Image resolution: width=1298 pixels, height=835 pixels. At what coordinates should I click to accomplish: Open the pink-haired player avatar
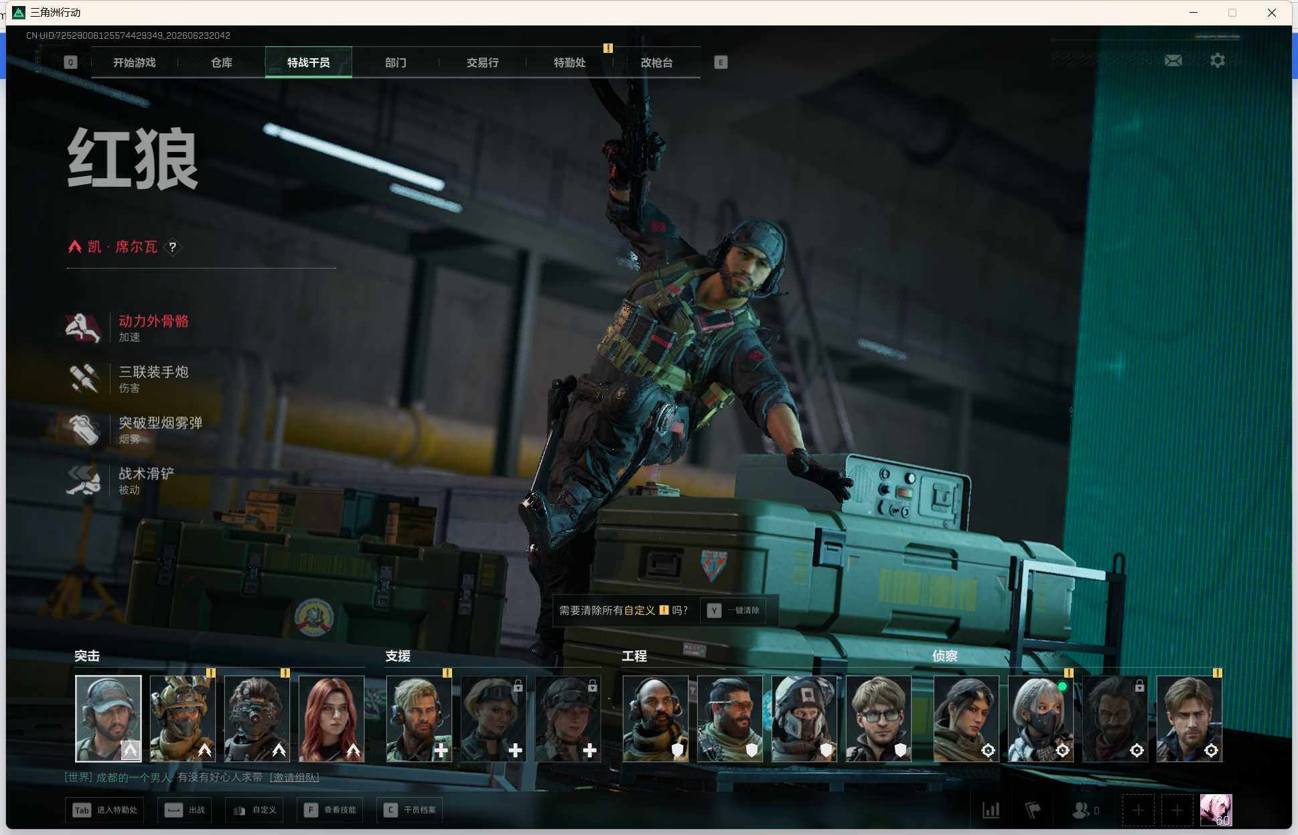pos(1216,810)
